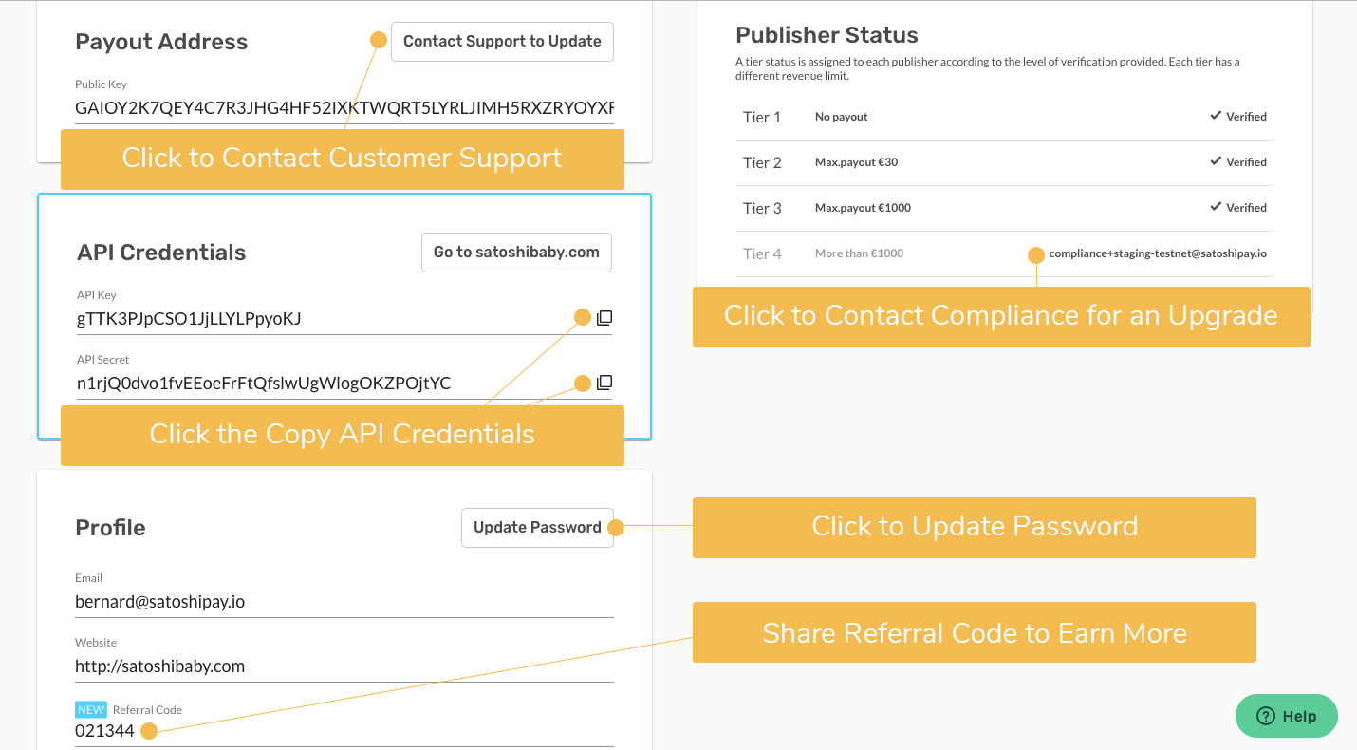Click the Tier 3 Verified checkmark

click(x=1215, y=207)
